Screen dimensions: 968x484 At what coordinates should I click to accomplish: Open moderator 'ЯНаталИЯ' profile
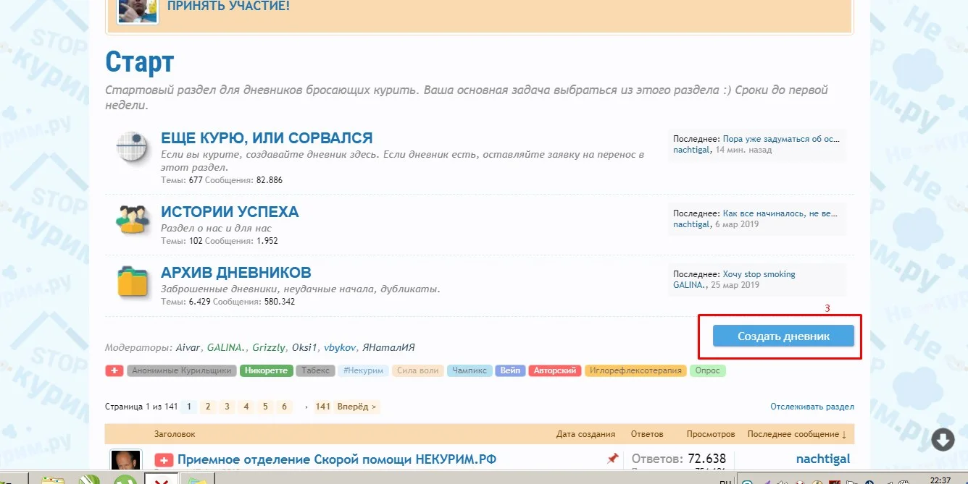388,347
